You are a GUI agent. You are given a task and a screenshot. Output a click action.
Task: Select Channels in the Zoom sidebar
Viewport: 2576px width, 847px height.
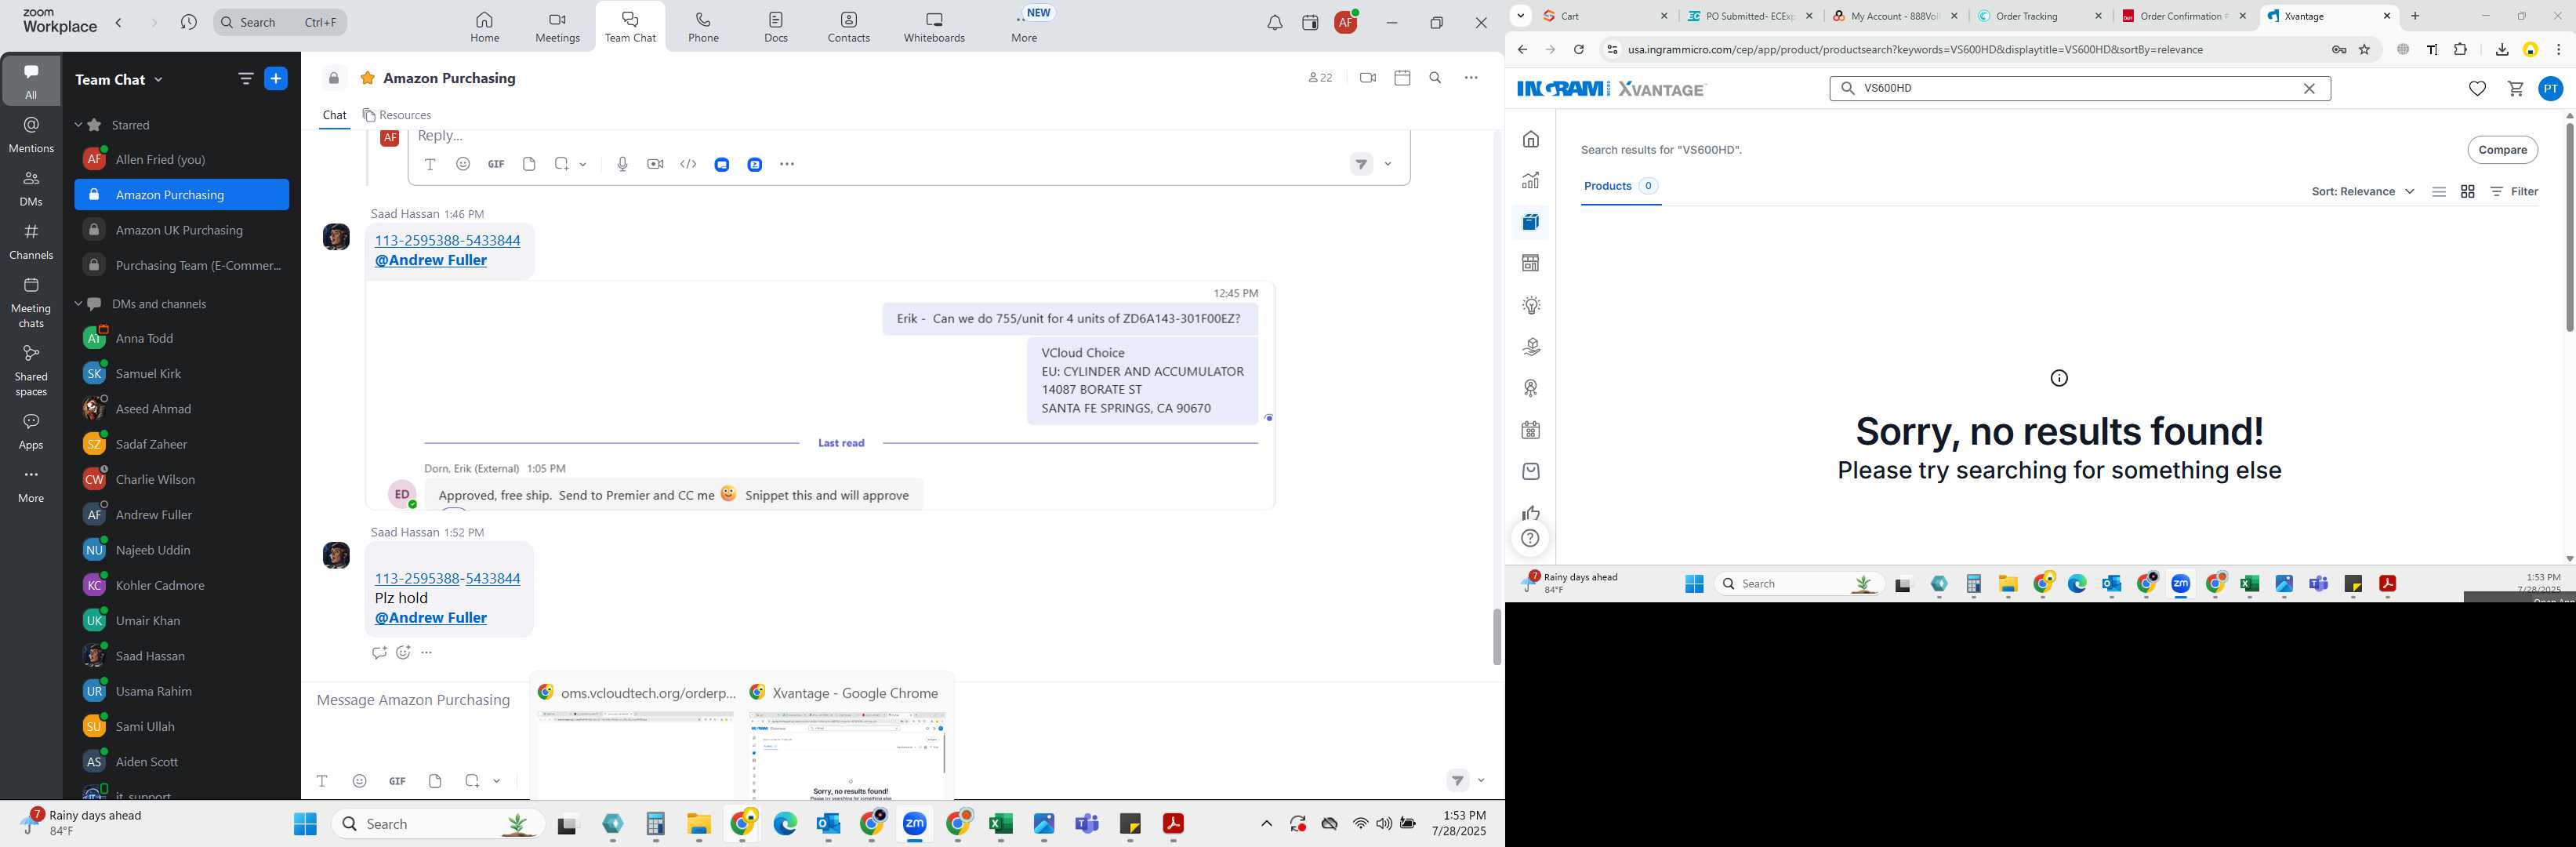pyautogui.click(x=31, y=241)
